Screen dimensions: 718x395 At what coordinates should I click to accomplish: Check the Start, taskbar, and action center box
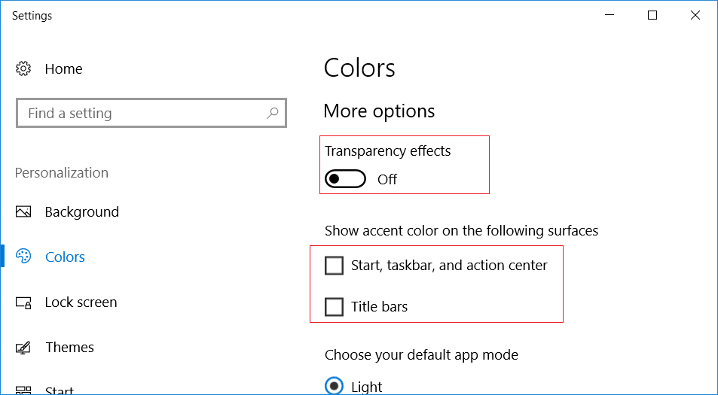334,266
